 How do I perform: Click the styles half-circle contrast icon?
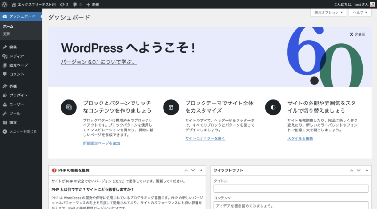tap(273, 107)
